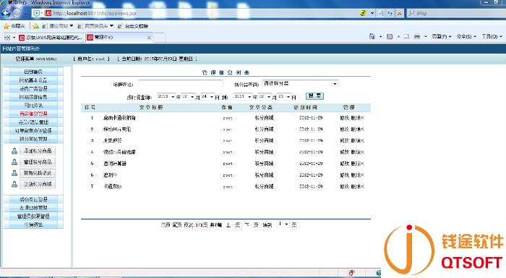Click the keyword search text field
The width and height of the screenshot is (506, 278).
tap(181, 84)
